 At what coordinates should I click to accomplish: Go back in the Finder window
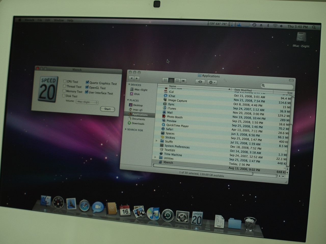pos(131,78)
